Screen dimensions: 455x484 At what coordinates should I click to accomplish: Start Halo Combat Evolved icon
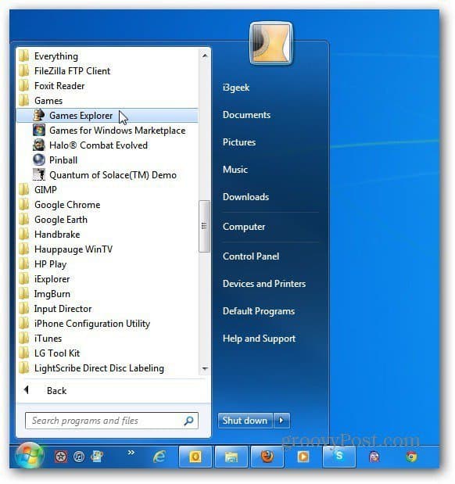(x=39, y=145)
